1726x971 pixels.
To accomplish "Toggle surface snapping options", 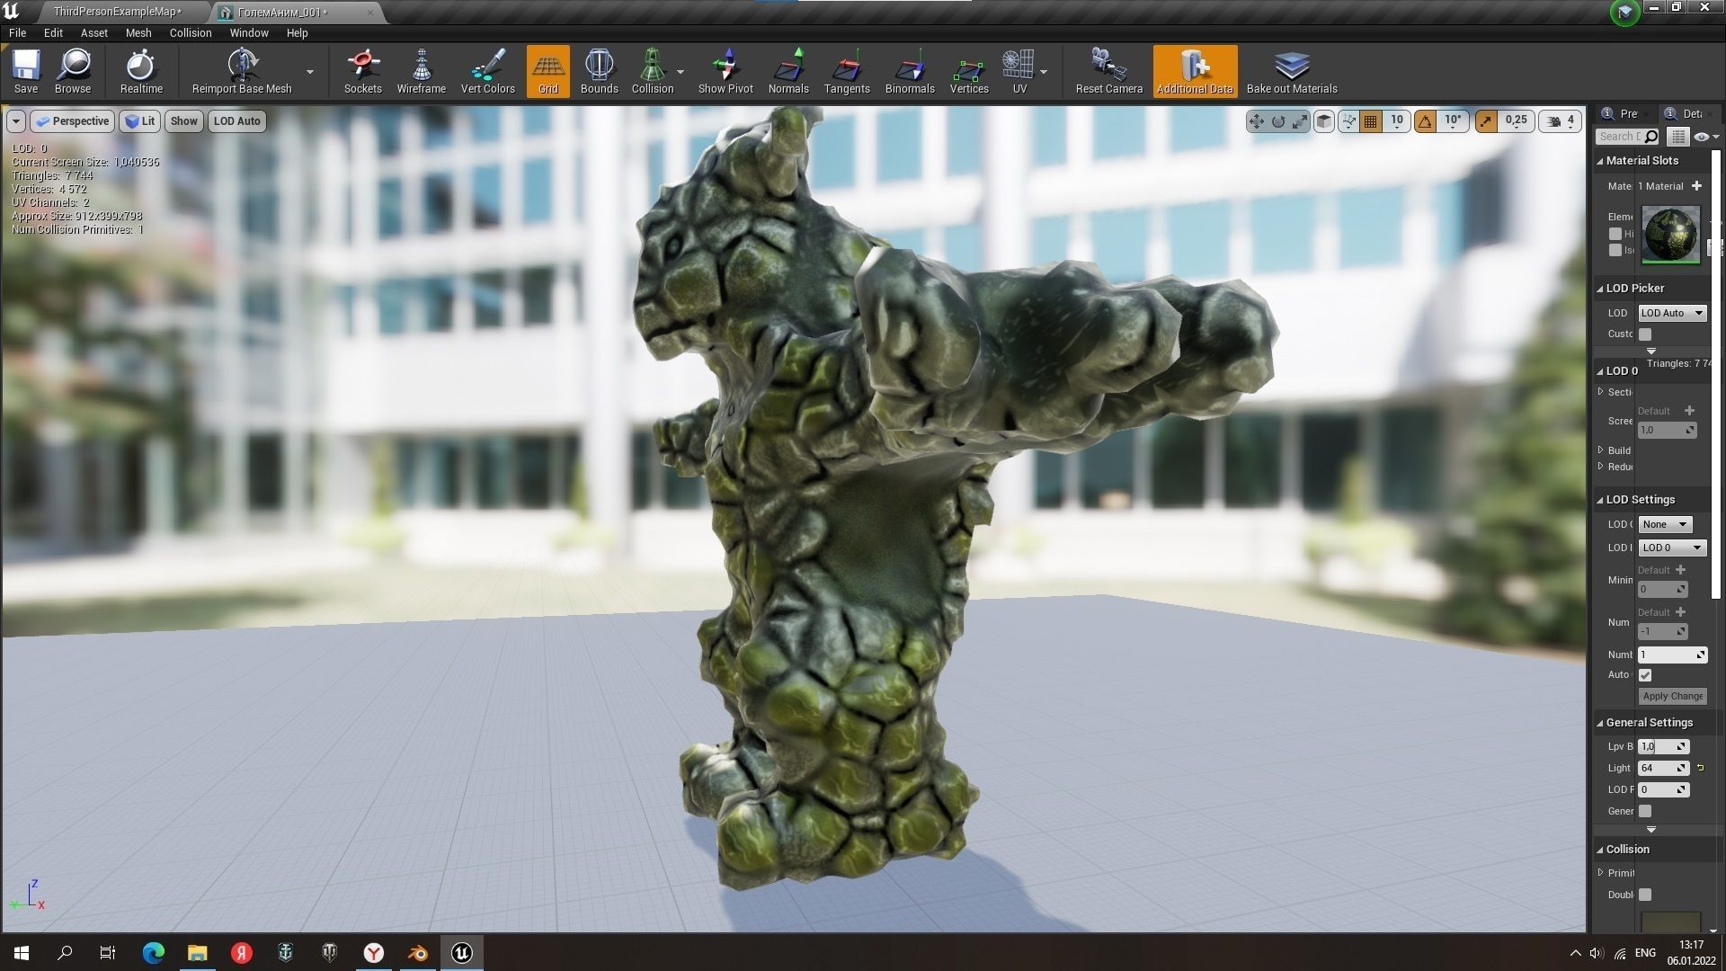I will point(1348,120).
